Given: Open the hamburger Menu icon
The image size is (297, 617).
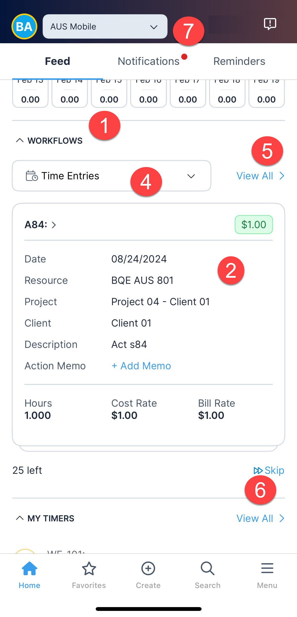Looking at the screenshot, I should 267,568.
